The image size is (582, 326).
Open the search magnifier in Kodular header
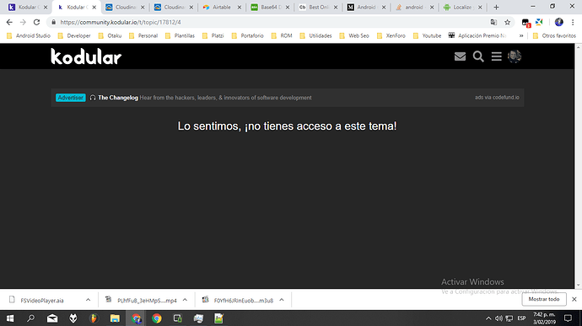point(478,56)
